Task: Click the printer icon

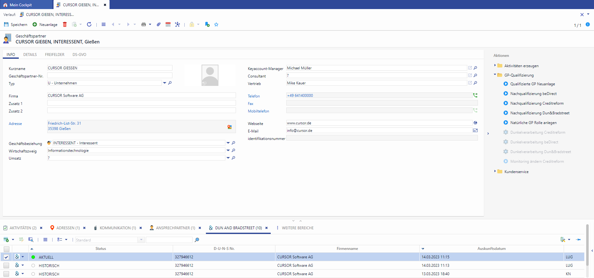Action: (x=144, y=24)
